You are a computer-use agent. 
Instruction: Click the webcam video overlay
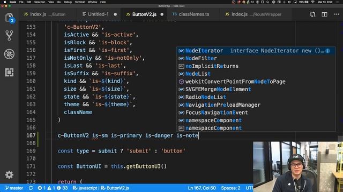tap(298, 167)
